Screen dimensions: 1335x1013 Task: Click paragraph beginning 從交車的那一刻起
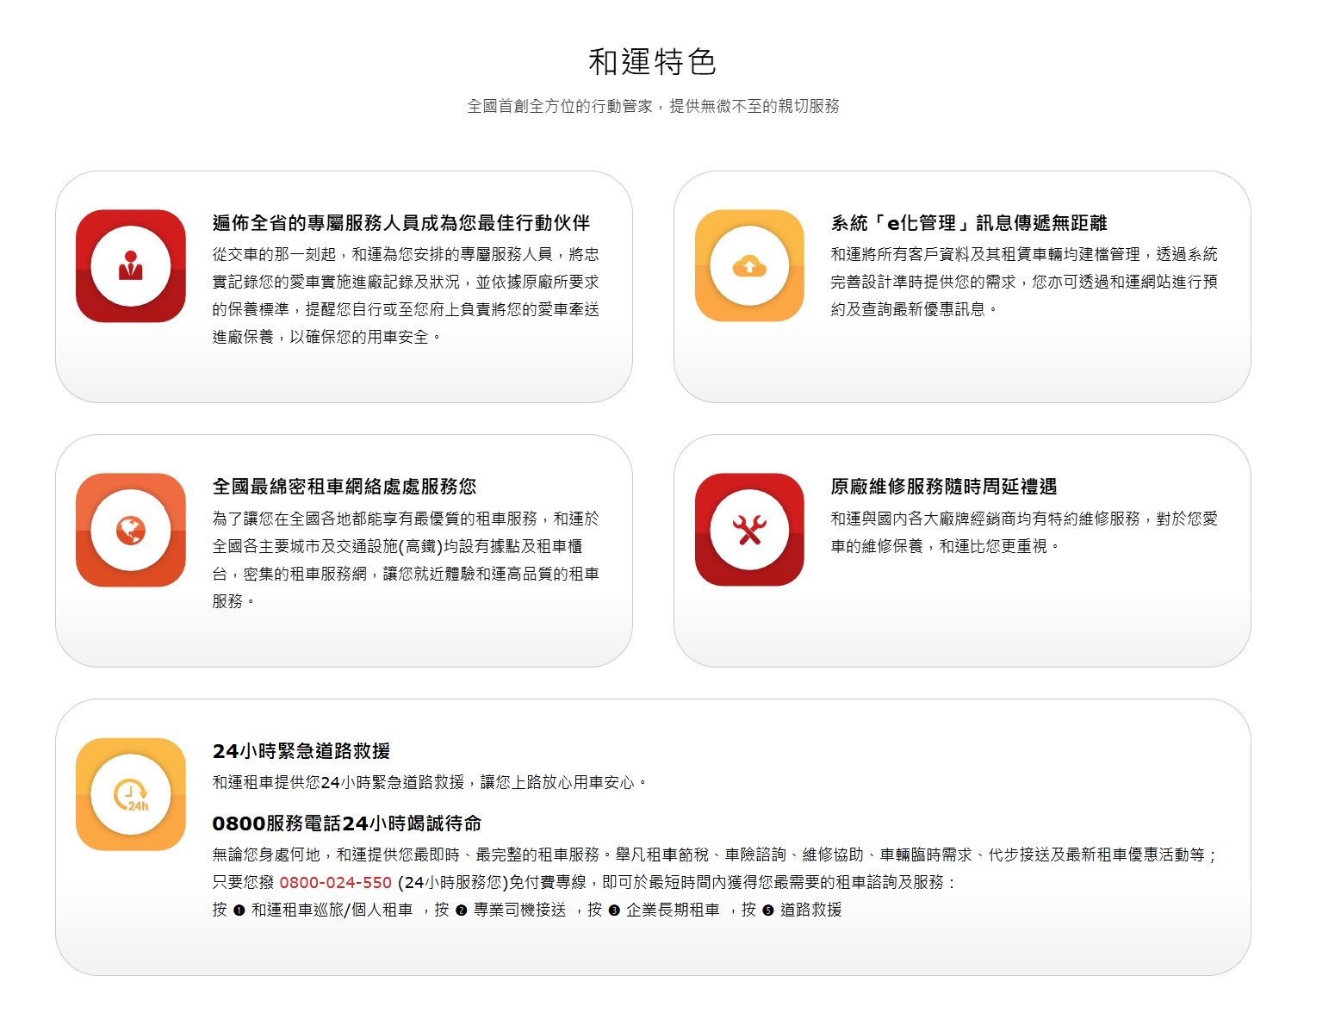406,295
